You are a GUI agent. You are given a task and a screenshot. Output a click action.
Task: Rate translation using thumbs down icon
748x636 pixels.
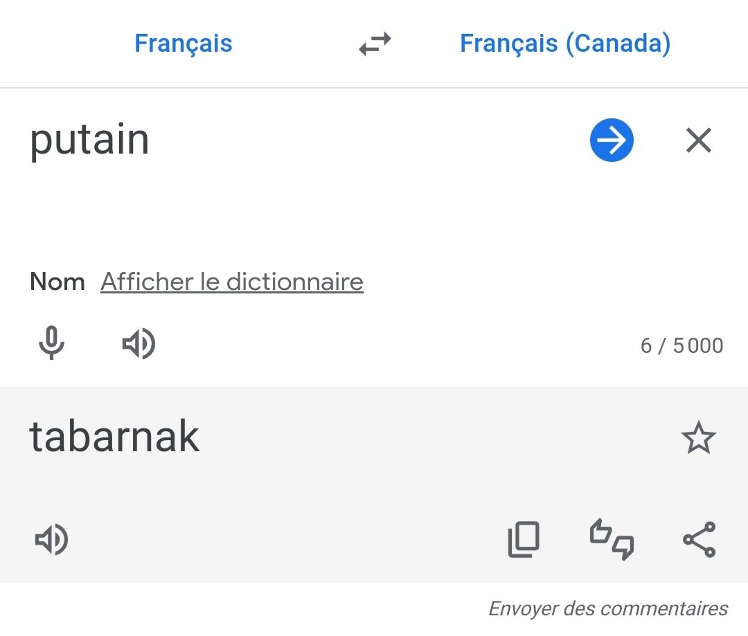[623, 548]
